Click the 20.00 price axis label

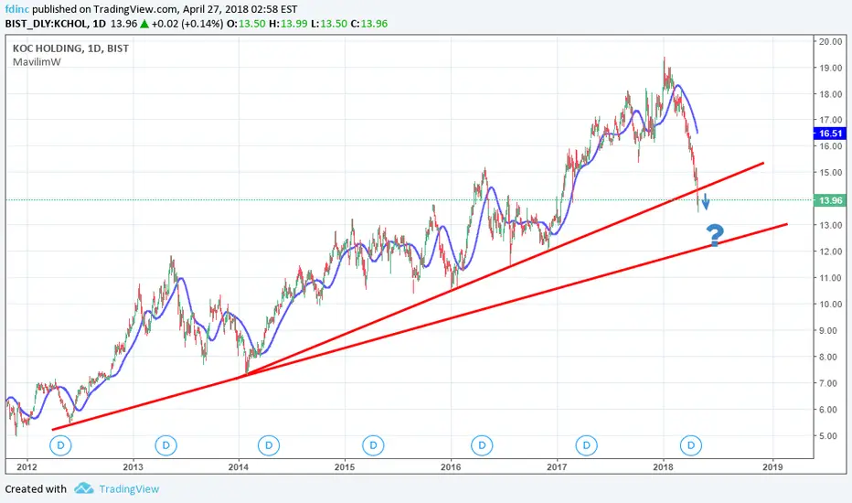[x=831, y=41]
